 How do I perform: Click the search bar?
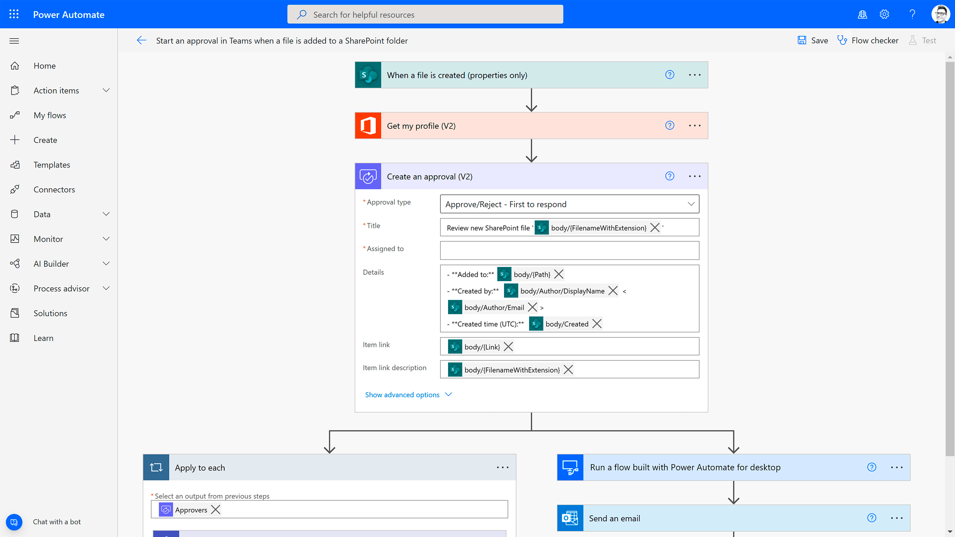click(x=425, y=15)
